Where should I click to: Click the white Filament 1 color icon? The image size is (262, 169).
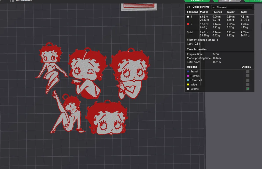tap(188, 17)
